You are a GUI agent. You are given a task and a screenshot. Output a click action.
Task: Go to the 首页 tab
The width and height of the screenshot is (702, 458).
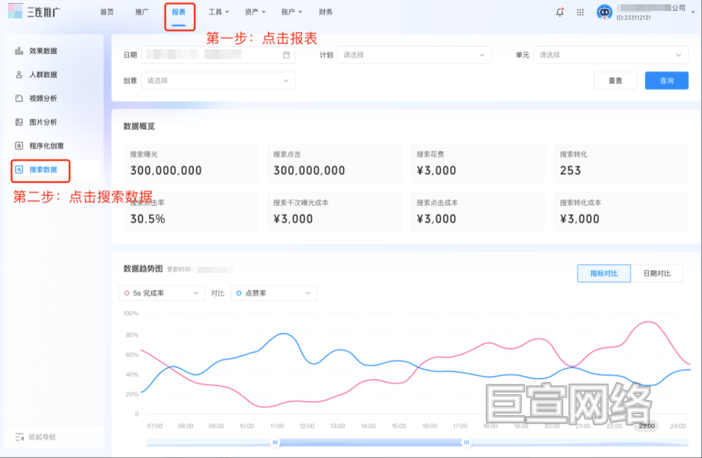point(107,12)
